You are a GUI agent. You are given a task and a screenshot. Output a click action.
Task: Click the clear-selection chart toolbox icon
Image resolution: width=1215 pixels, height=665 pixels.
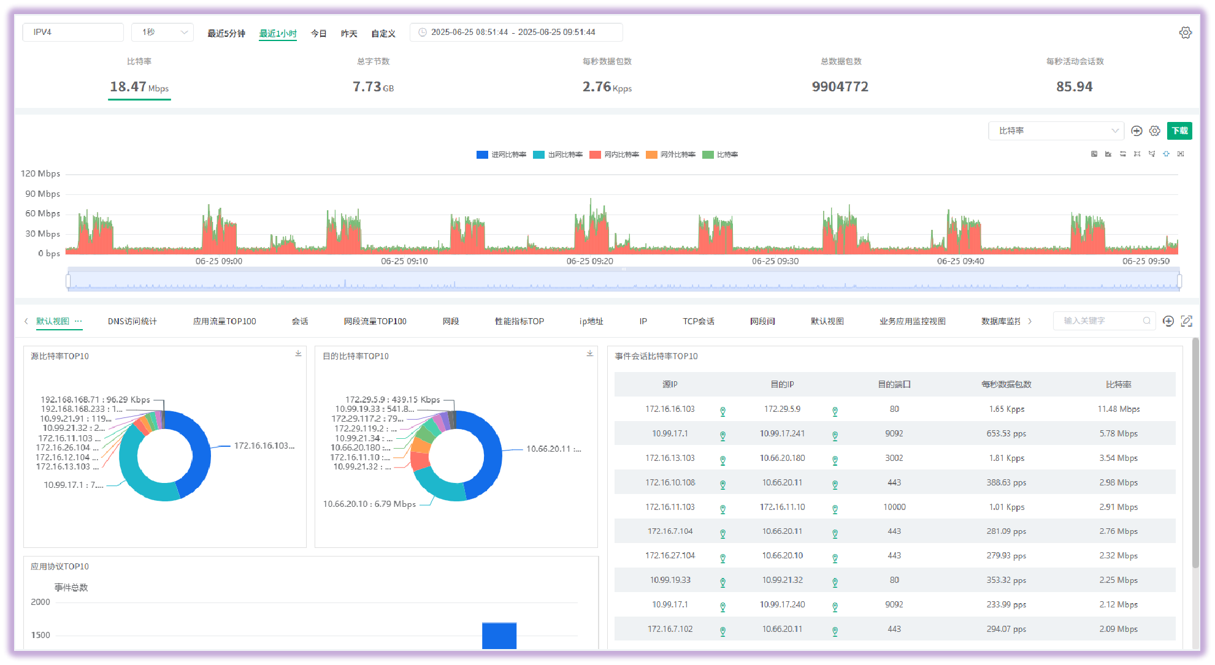tap(1181, 154)
